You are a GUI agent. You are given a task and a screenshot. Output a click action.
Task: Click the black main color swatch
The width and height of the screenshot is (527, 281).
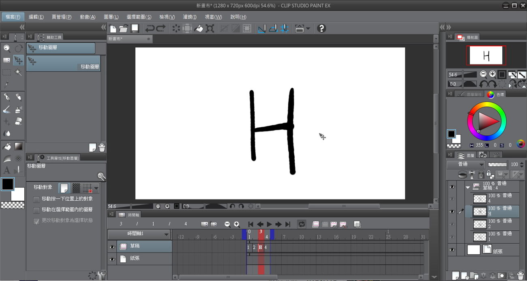(7, 184)
